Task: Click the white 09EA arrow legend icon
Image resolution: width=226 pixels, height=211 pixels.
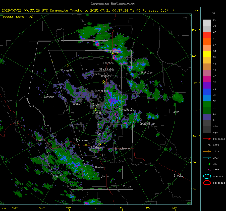Action: coord(207,145)
